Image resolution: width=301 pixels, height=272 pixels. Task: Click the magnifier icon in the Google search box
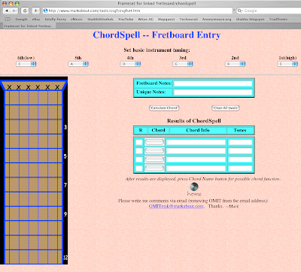coord(240,11)
